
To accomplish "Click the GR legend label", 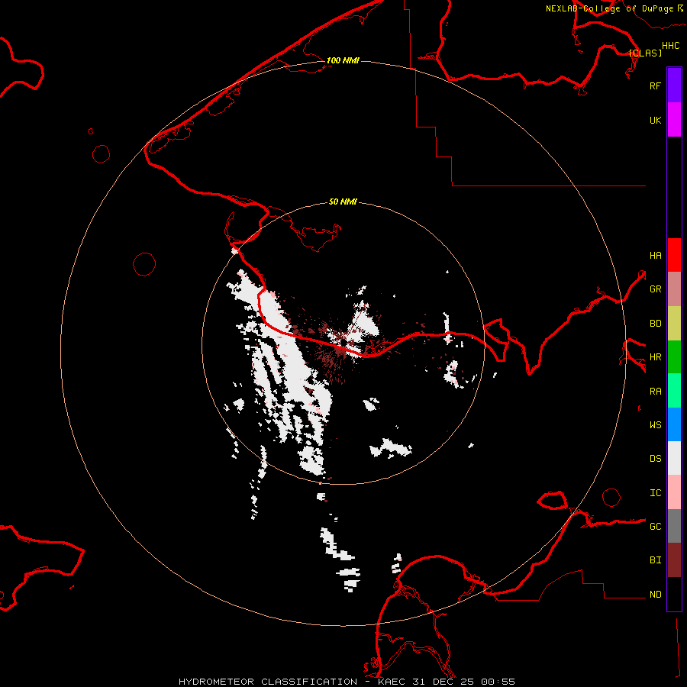I will point(655,289).
